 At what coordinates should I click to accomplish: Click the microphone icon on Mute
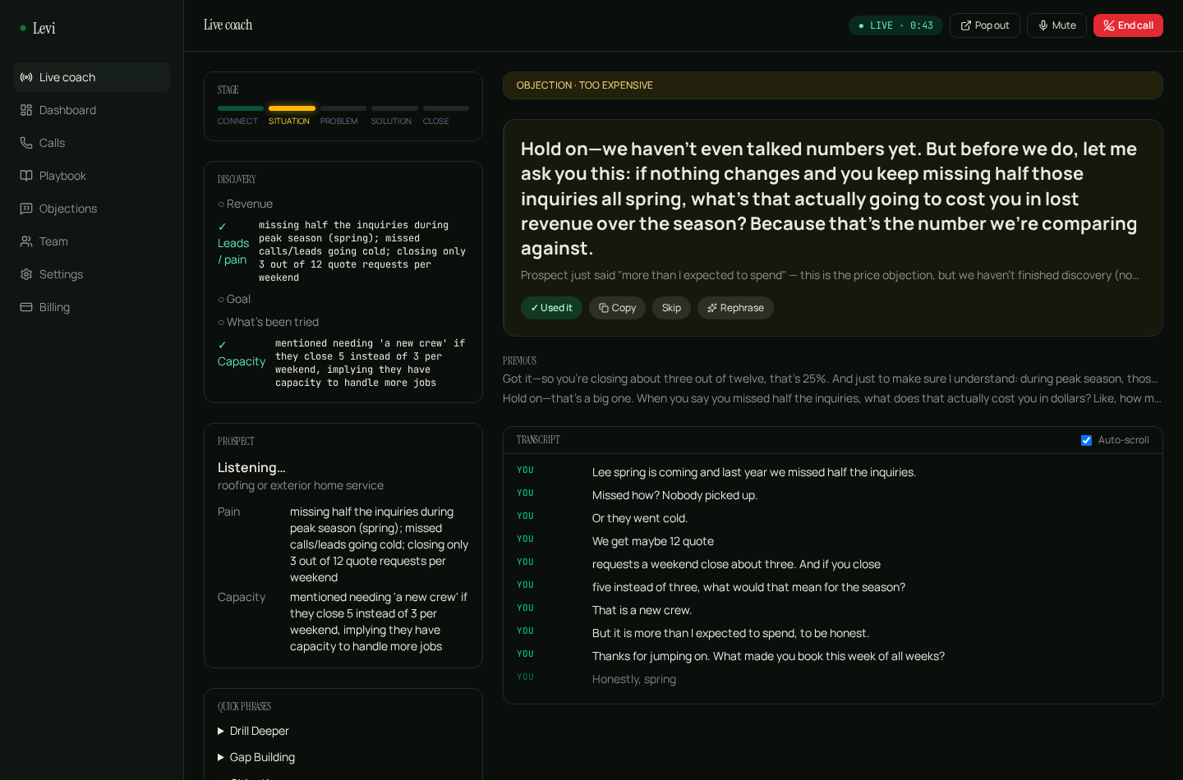[x=1043, y=25]
